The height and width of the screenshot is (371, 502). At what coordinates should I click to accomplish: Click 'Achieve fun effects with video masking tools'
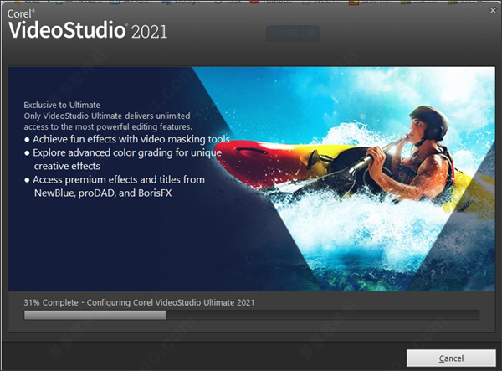pos(131,139)
